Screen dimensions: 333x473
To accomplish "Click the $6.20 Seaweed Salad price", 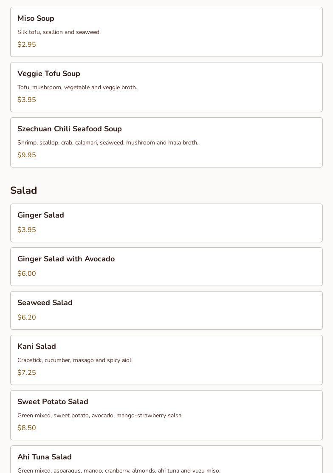I will tap(26, 317).
